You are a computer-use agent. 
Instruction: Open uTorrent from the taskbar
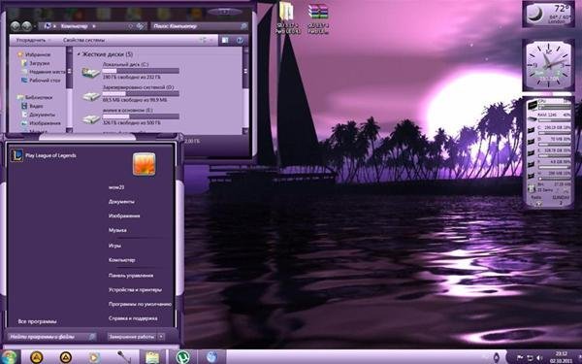182,357
